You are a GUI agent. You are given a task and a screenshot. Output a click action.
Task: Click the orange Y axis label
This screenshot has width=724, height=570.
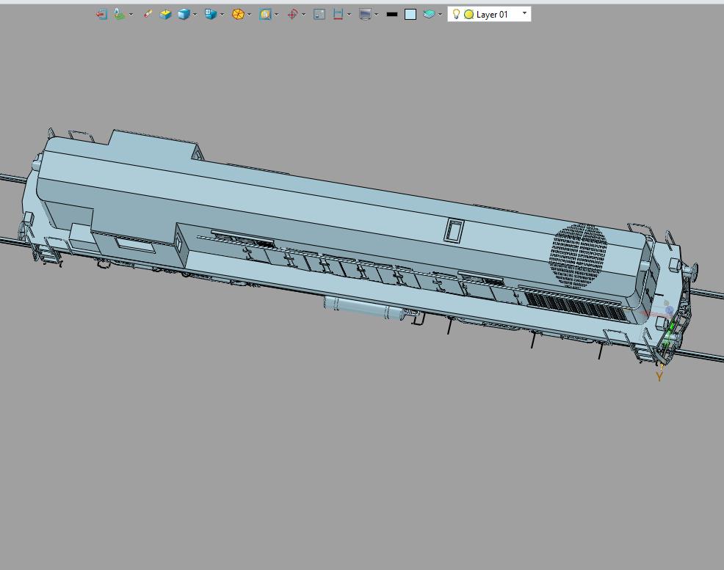tap(659, 377)
